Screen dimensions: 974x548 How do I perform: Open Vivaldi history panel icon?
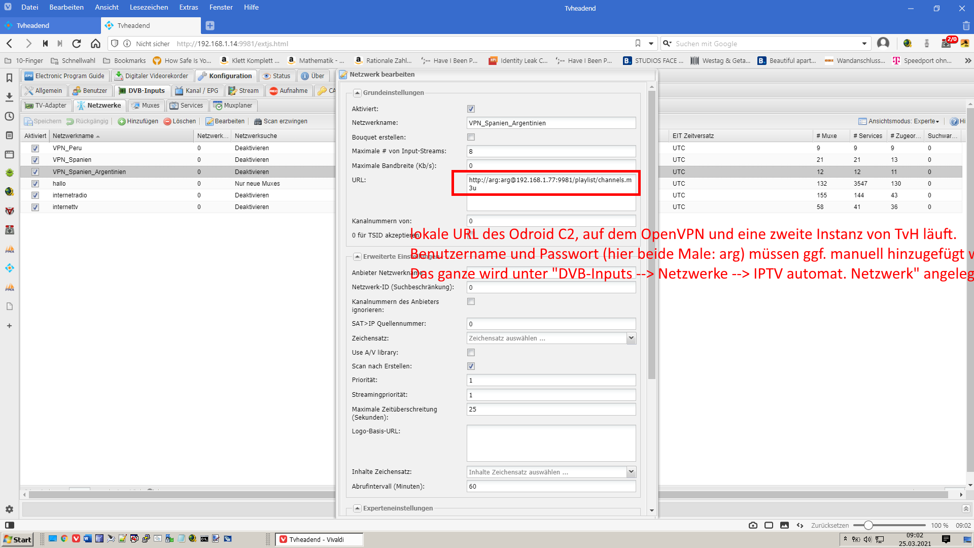point(9,116)
